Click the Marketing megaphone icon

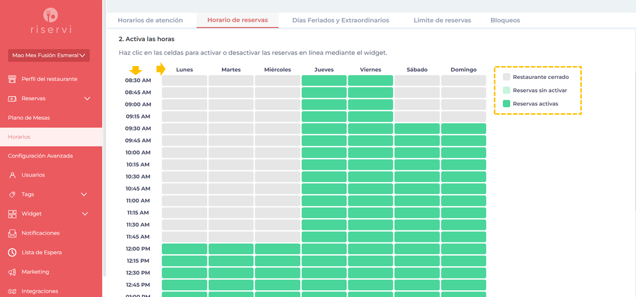(x=12, y=272)
